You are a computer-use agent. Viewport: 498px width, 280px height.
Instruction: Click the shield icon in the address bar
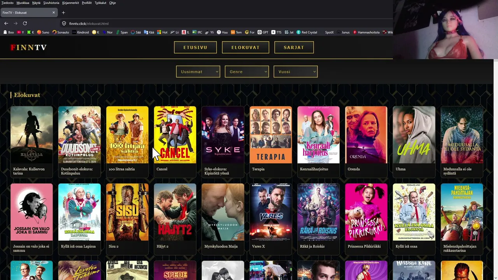pos(64,23)
